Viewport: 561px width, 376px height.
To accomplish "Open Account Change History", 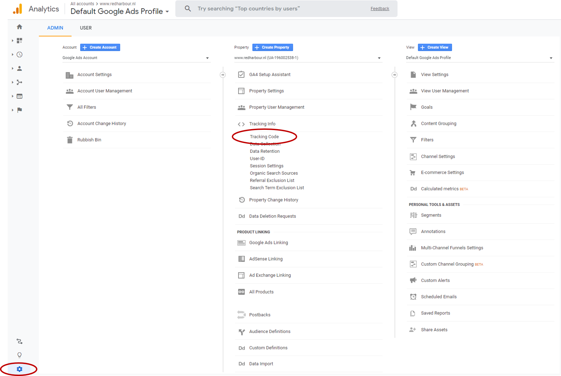I will pyautogui.click(x=102, y=123).
